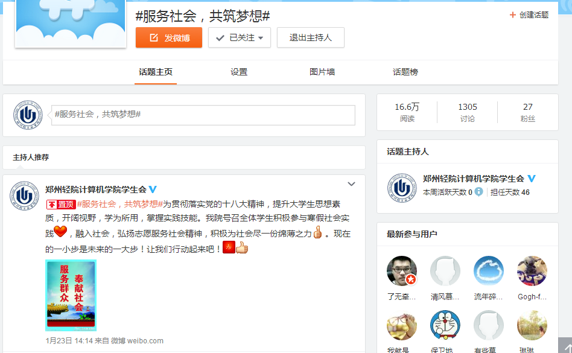Open the 话题榜 tab

405,72
